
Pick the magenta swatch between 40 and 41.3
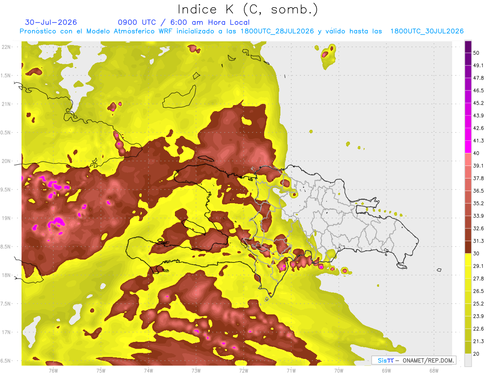pos(468,147)
